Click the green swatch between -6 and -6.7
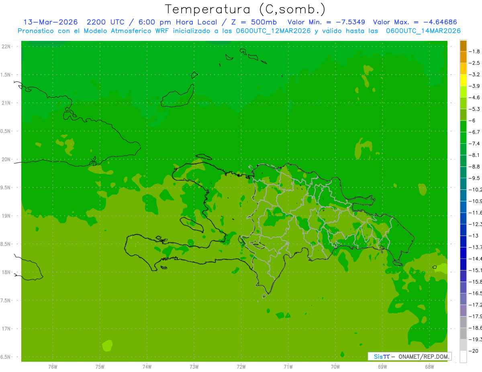This screenshot has width=482, height=372. point(463,126)
